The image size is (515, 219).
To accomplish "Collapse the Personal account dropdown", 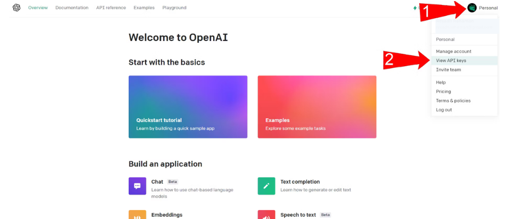I will tap(488, 8).
